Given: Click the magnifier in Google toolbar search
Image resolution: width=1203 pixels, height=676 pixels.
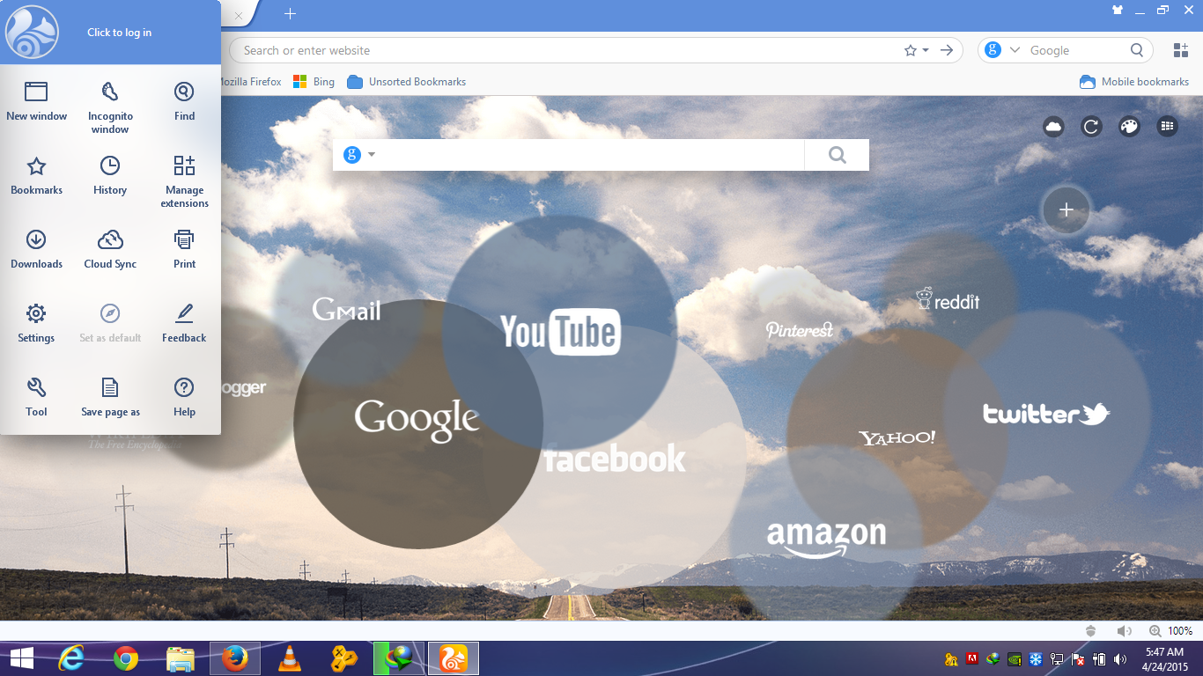Looking at the screenshot, I should 1138,50.
